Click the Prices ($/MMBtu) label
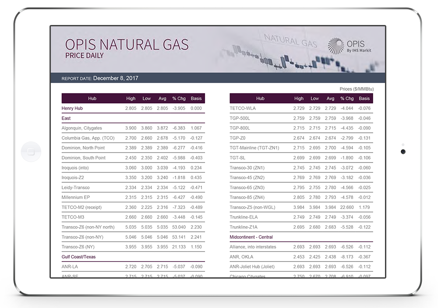 pos(357,89)
